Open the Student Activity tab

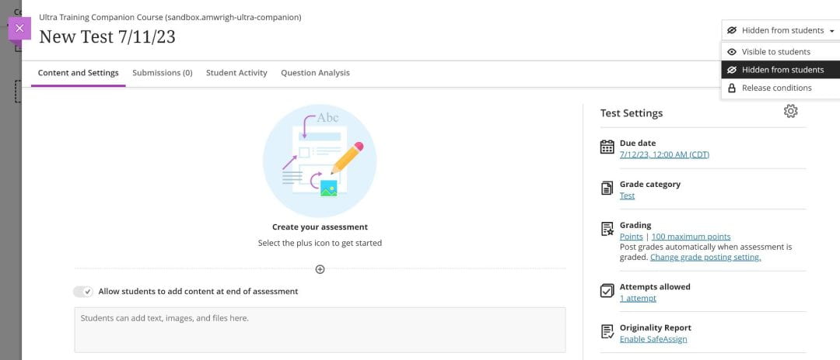[x=236, y=73]
